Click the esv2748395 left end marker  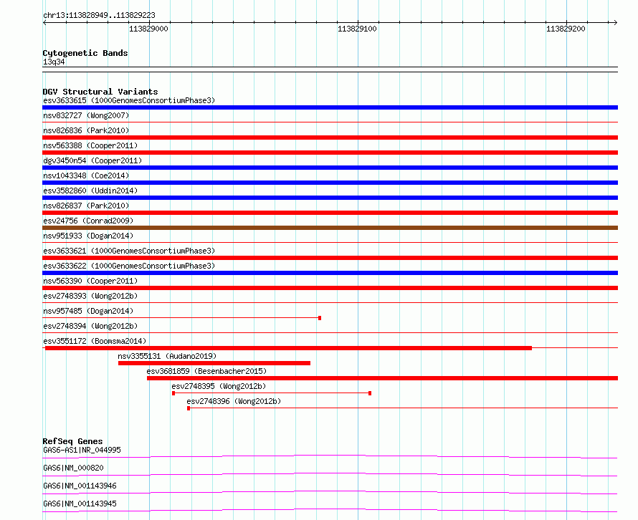173,393
